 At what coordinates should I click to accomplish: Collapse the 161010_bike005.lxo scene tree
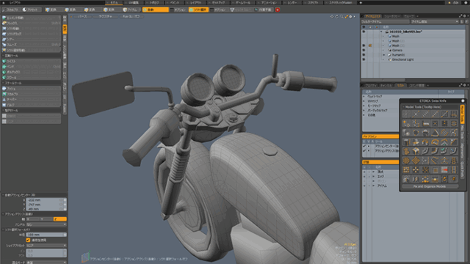coord(381,32)
